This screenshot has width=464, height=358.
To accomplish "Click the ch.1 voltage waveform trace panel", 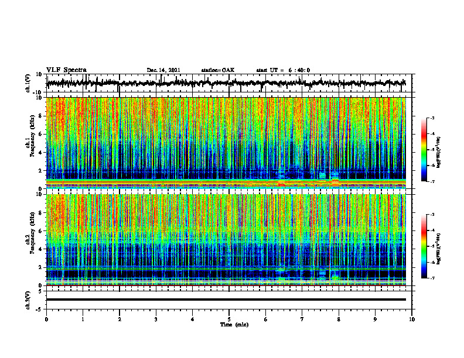I will tap(229, 83).
